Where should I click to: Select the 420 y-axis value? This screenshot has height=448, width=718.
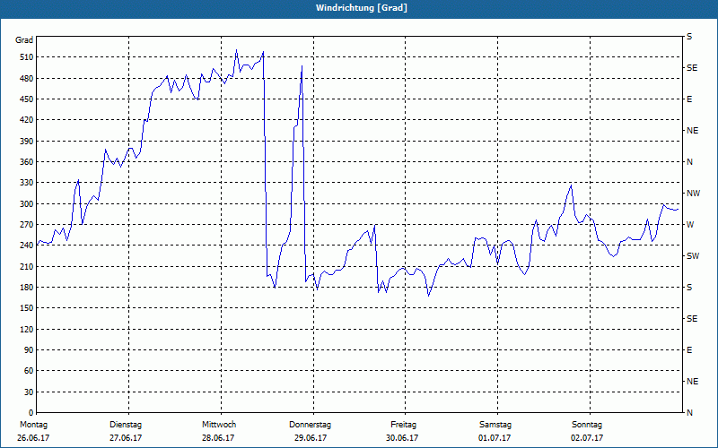(x=27, y=120)
